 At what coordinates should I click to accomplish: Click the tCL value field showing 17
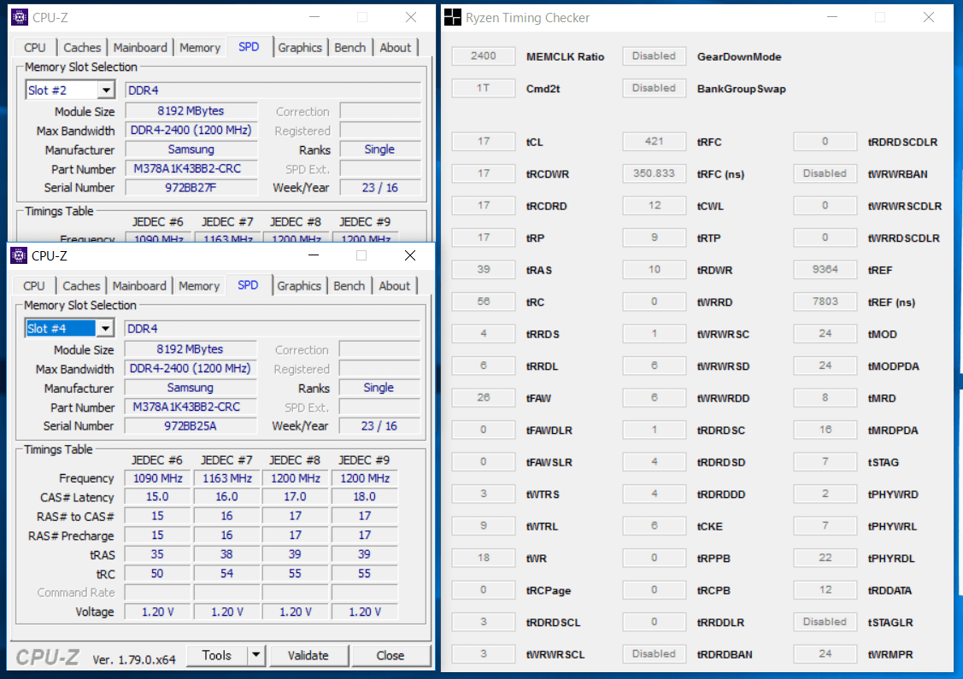(x=484, y=142)
